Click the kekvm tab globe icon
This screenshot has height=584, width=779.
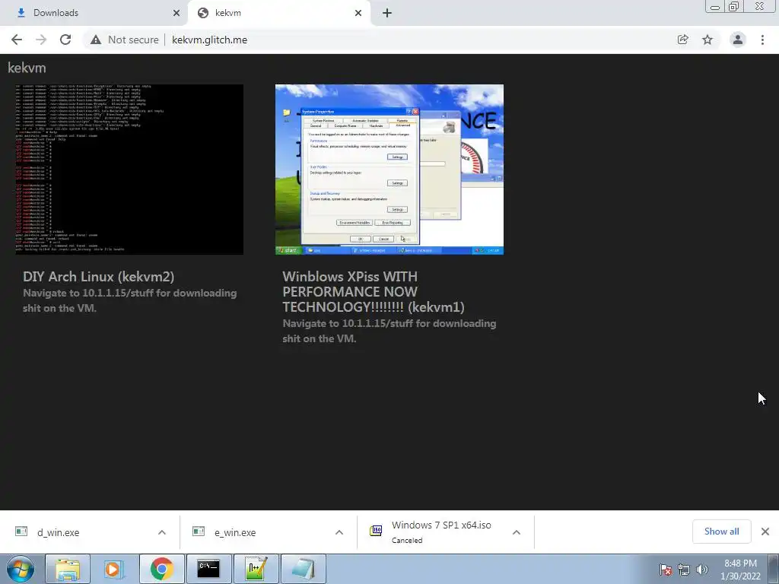click(x=202, y=13)
